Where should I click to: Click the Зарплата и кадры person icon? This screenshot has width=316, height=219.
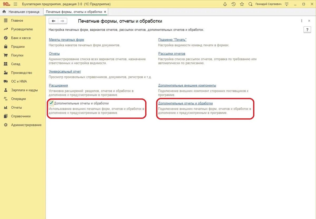pyautogui.click(x=6, y=90)
